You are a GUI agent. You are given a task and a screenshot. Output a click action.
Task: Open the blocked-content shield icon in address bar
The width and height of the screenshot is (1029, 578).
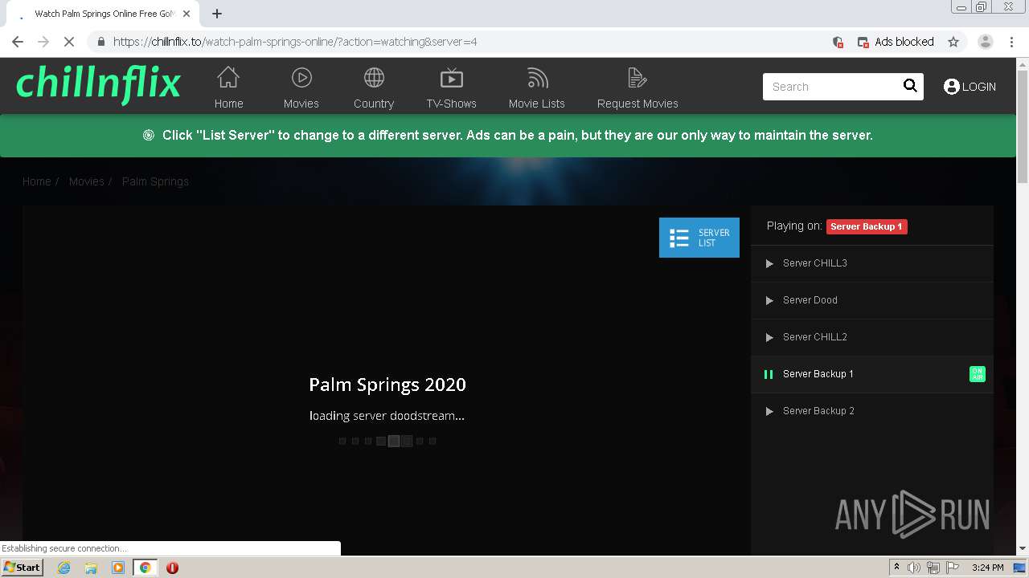838,42
